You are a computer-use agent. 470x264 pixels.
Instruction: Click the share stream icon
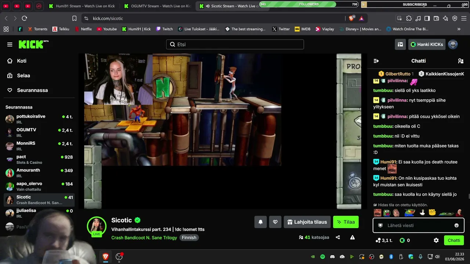338,237
